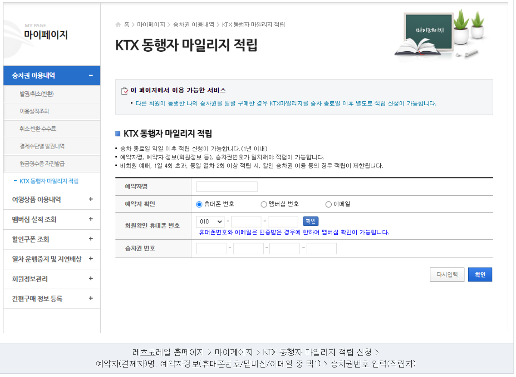The image size is (516, 377).
Task: Click 간편구매 정보 등록 menu label
Action: (x=37, y=299)
